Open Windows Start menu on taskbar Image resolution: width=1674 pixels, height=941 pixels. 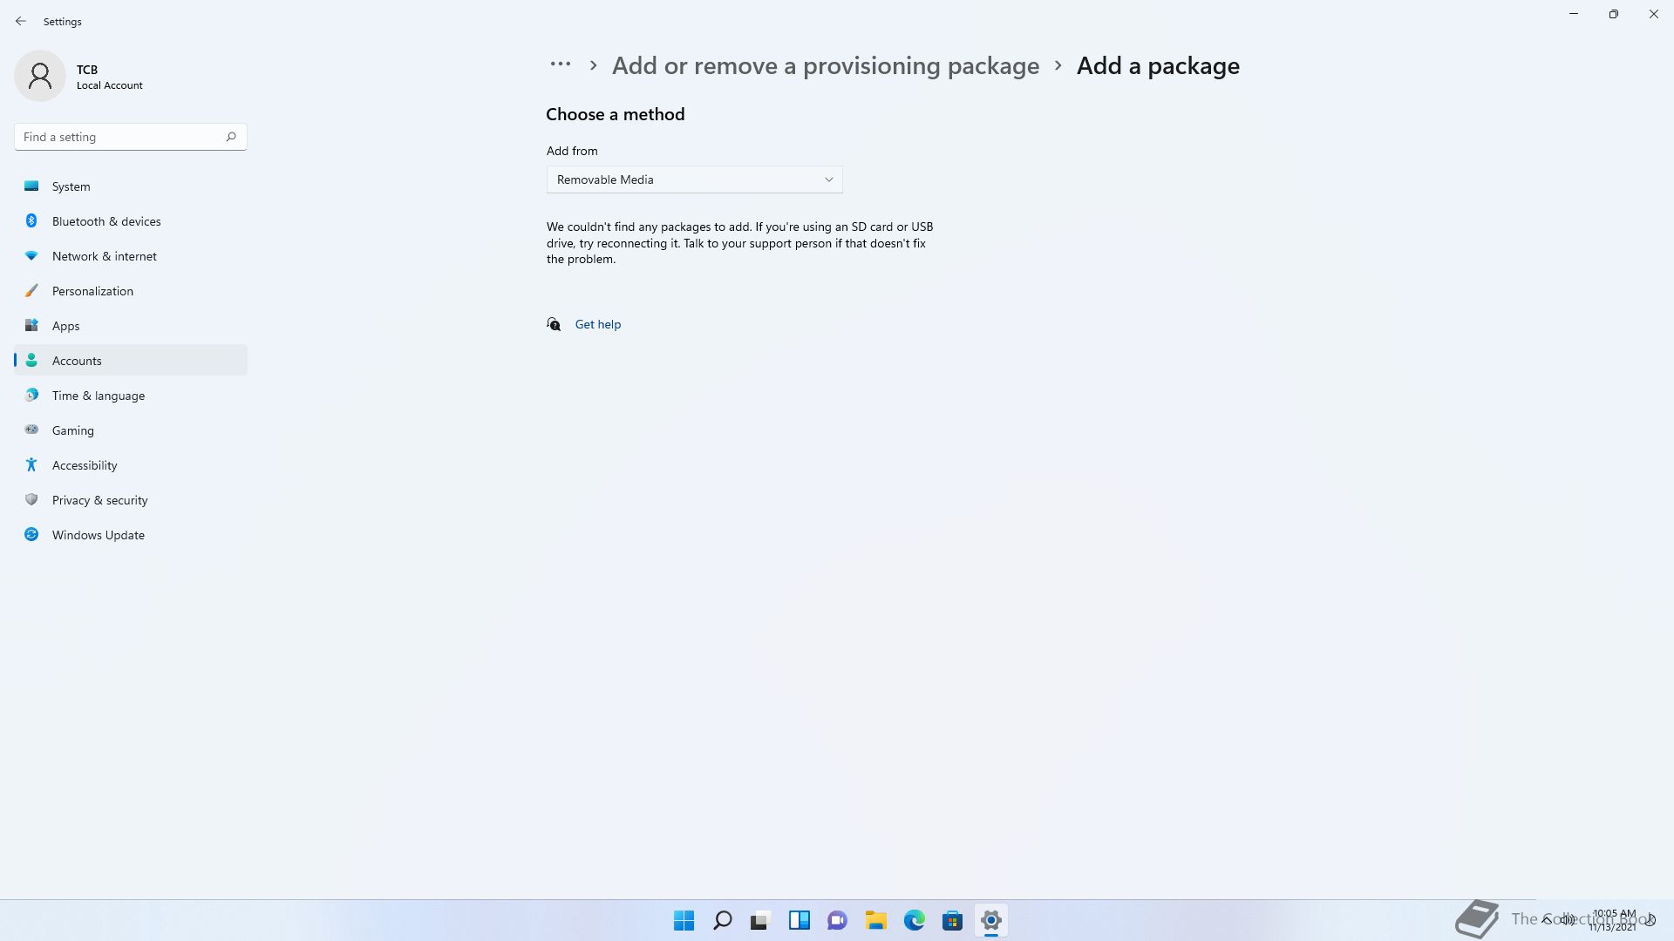pyautogui.click(x=684, y=920)
